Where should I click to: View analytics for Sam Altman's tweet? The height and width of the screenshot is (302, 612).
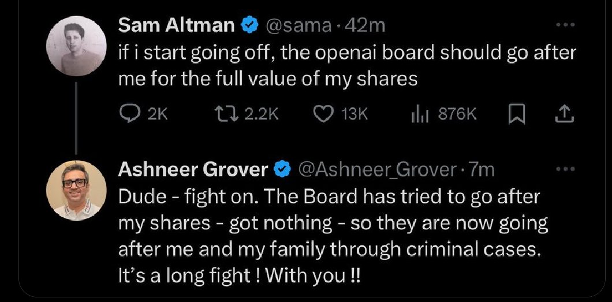tap(417, 115)
